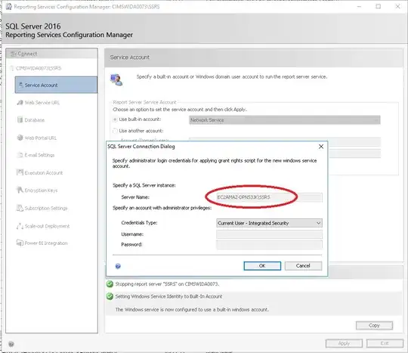Maximize the Configuration Manager window

[x=379, y=7]
